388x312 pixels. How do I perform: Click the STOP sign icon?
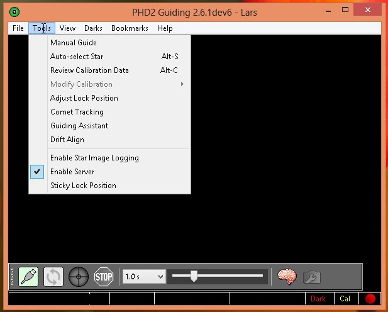tap(104, 277)
